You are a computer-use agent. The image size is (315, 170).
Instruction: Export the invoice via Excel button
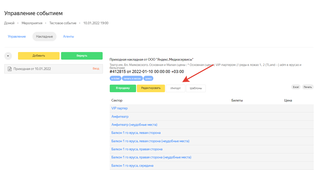(296, 87)
